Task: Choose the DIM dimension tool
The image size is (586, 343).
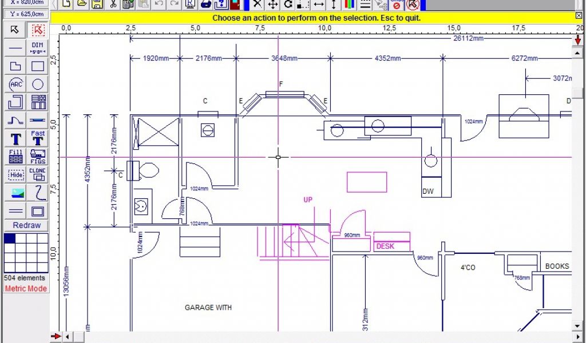Action: [x=38, y=47]
